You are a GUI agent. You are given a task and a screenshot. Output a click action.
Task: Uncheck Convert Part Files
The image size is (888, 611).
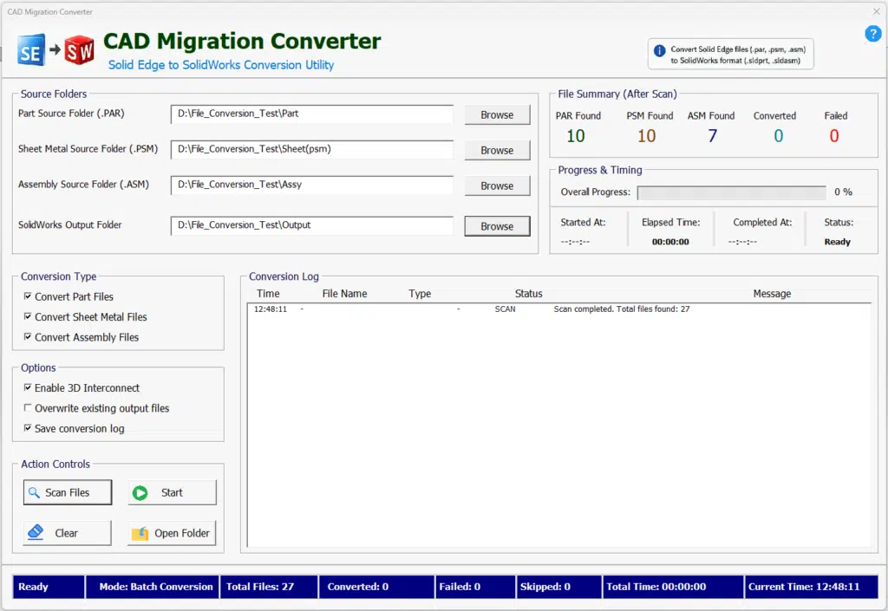pyautogui.click(x=27, y=296)
